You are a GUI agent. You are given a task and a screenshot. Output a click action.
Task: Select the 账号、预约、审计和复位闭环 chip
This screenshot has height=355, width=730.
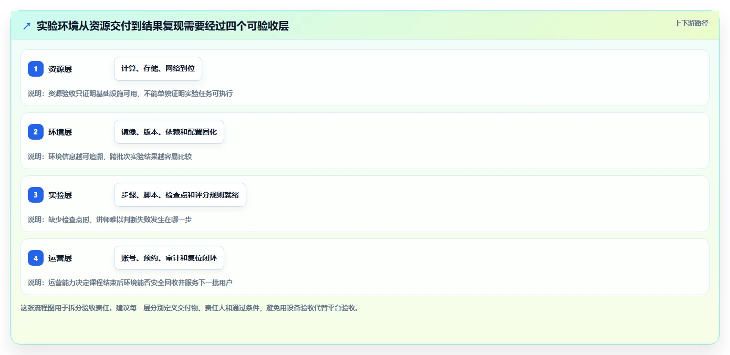coord(169,258)
